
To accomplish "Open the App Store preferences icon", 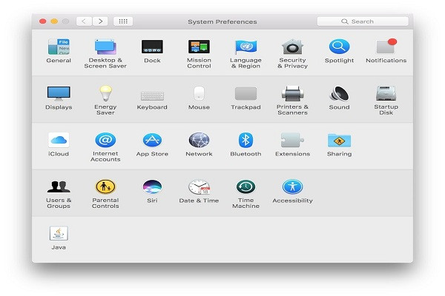I will [152, 140].
